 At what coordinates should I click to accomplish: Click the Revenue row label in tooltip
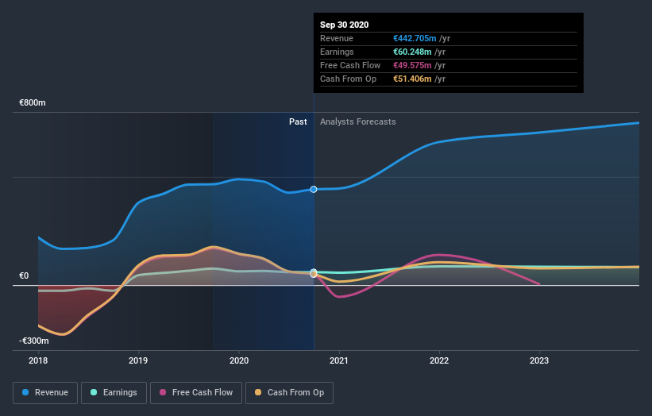337,38
